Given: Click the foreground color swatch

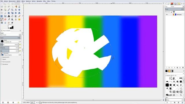Looking at the screenshot, I should (x=10, y=26).
